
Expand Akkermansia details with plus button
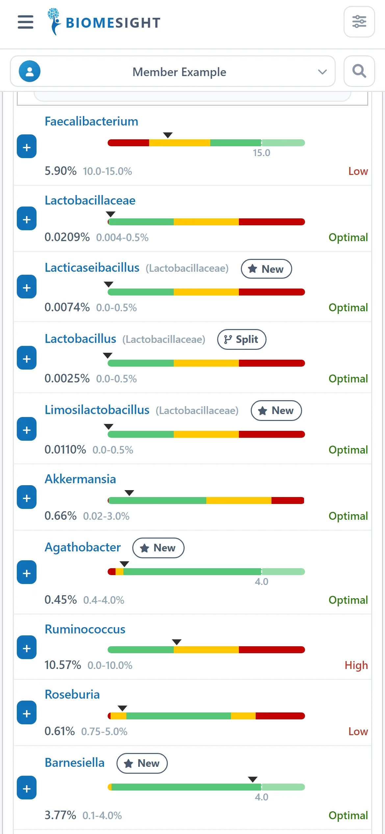(27, 497)
